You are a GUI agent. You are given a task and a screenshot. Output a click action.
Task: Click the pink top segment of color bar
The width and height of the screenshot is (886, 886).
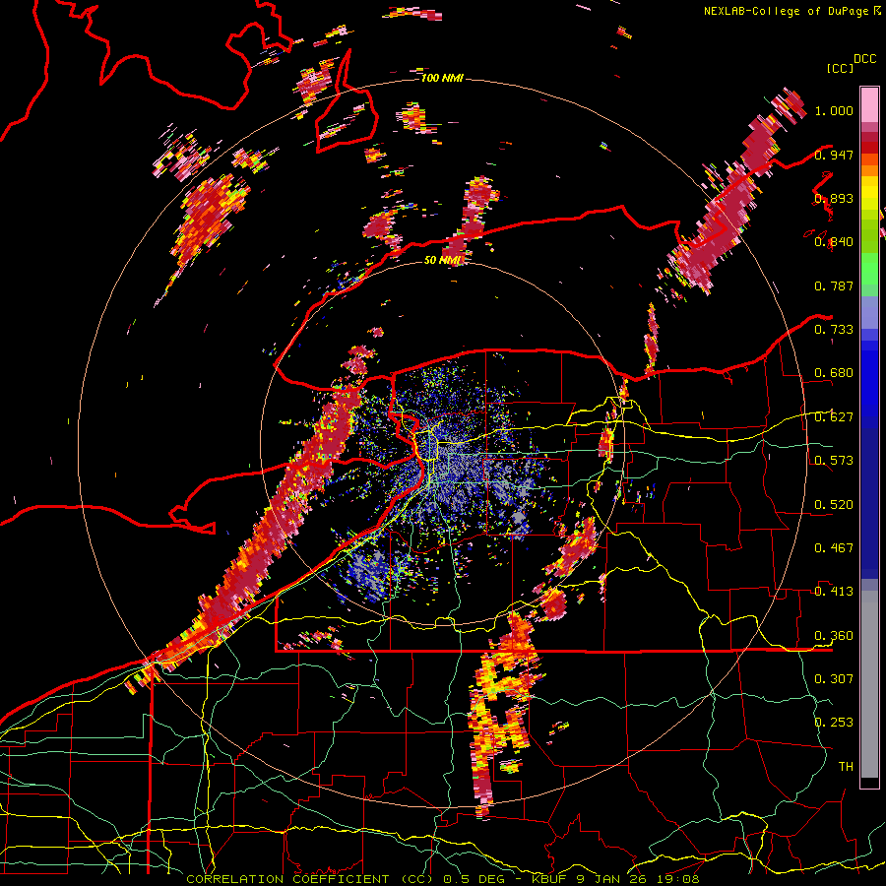pos(869,104)
